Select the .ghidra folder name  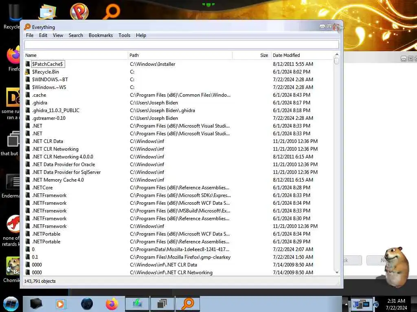tap(40, 102)
